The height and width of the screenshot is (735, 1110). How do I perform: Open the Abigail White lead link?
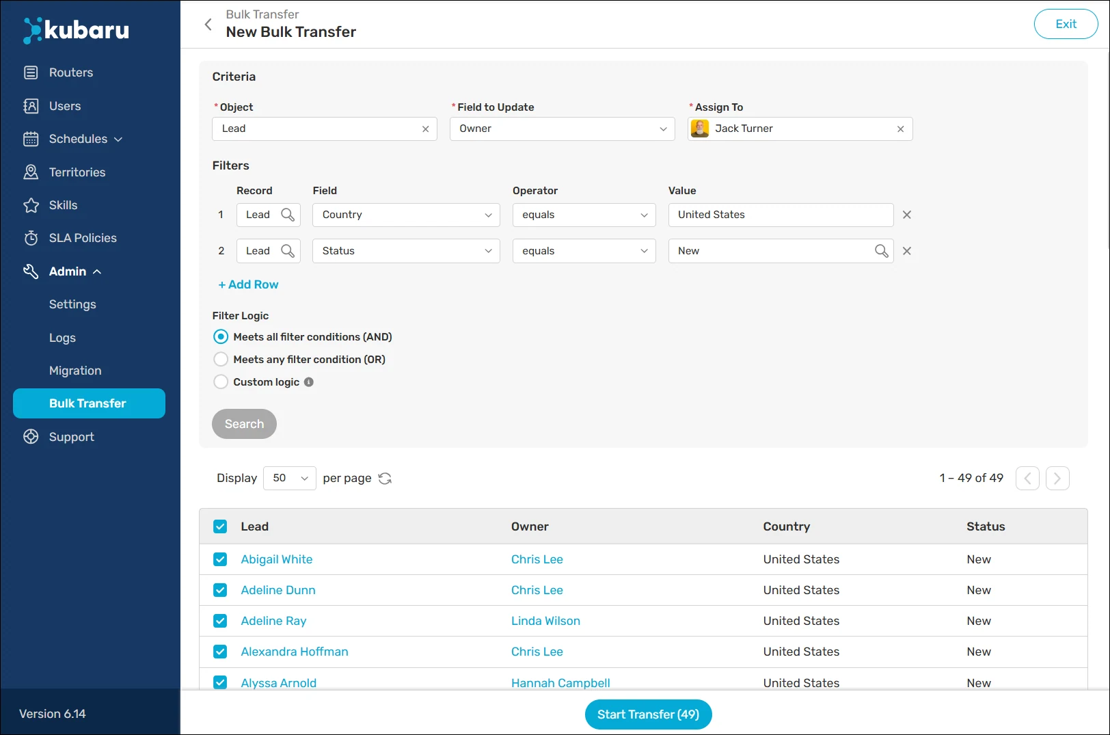[277, 559]
